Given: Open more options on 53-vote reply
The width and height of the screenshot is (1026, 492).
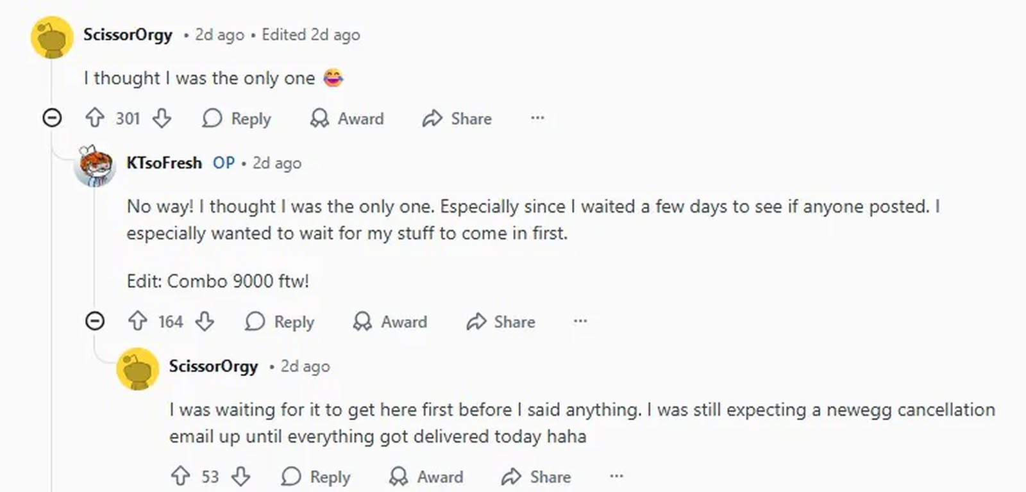Looking at the screenshot, I should tap(616, 476).
